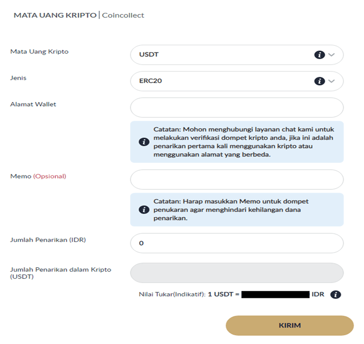This screenshot has width=364, height=344.
Task: Click the Coincollect text in the header
Action: click(123, 15)
